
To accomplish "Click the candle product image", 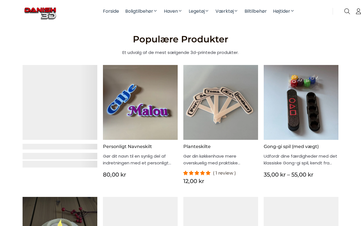I will [x=60, y=211].
